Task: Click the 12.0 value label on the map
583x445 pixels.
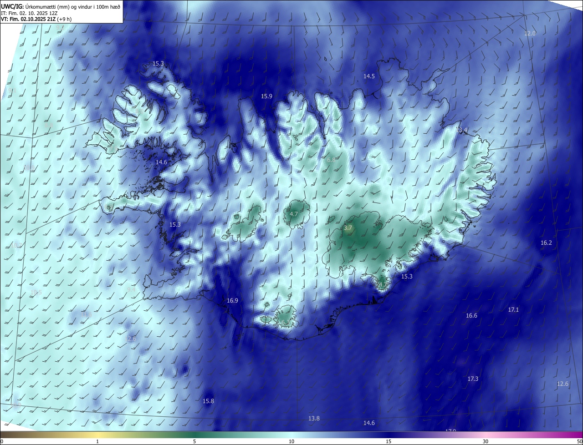Action: point(530,34)
